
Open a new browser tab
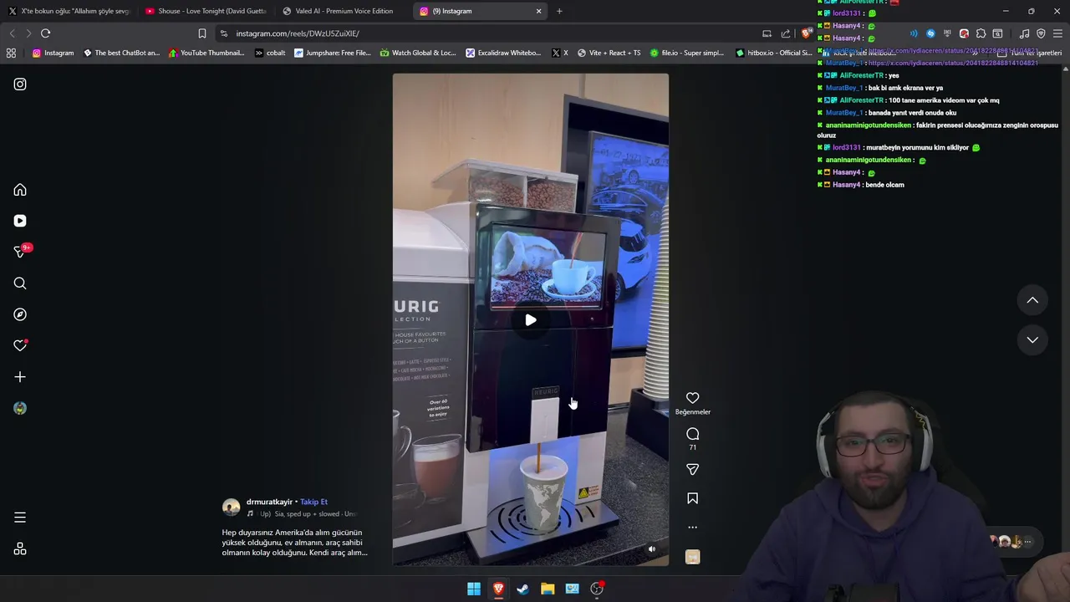click(559, 11)
